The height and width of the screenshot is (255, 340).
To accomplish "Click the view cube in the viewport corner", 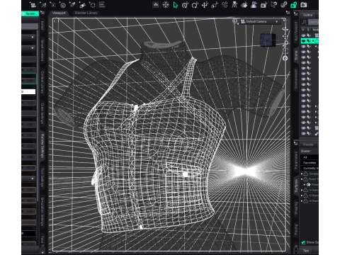I will tap(268, 40).
